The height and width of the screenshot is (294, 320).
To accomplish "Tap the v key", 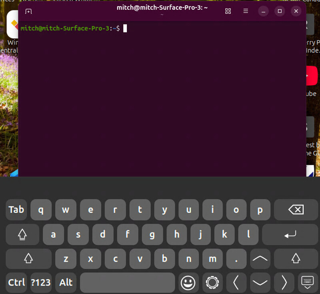I will click(x=140, y=259).
